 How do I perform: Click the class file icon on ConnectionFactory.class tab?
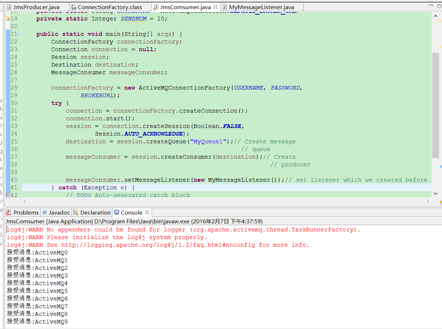[x=74, y=7]
